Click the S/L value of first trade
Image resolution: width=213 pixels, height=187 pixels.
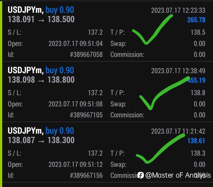[x=95, y=32]
